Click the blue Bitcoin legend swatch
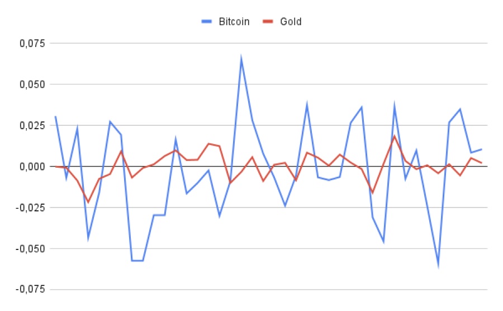The height and width of the screenshot is (311, 503). tap(207, 22)
